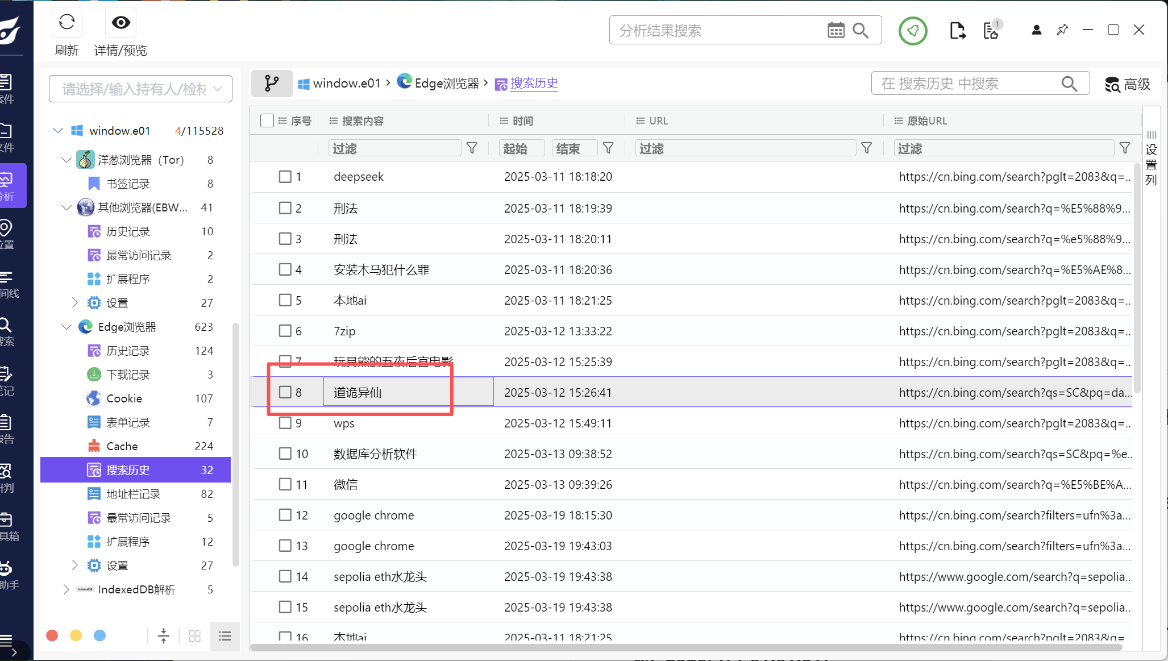Switch to grid view icon at bottom

[195, 636]
